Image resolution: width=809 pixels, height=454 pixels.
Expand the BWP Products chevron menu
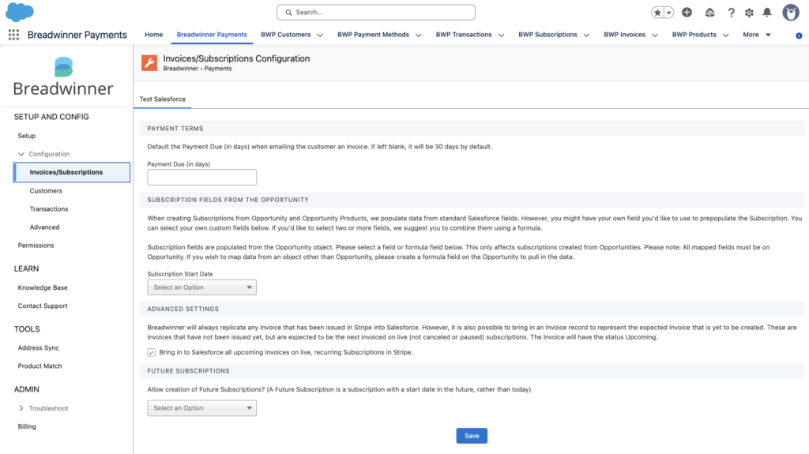(725, 35)
